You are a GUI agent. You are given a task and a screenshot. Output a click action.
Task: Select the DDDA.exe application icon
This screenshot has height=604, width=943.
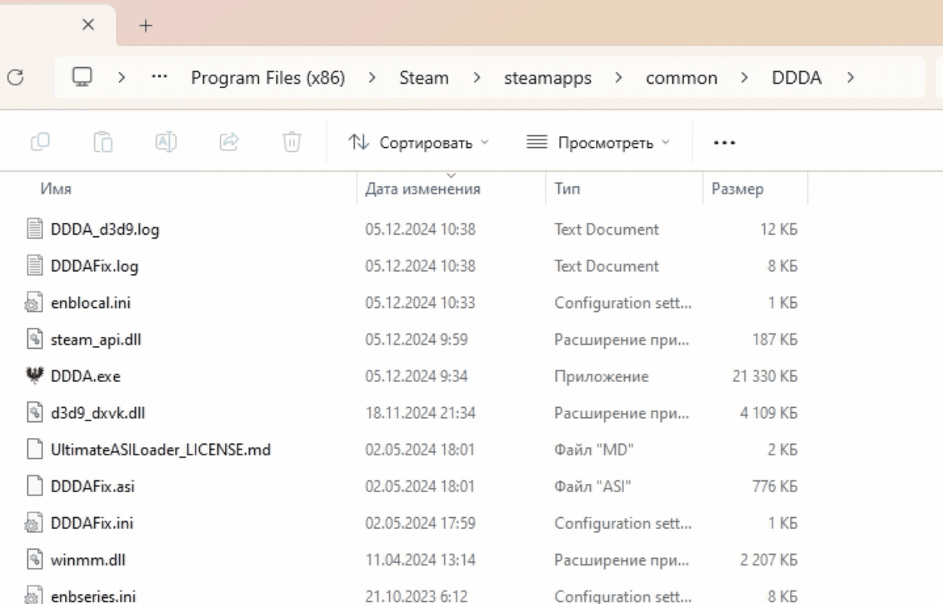pos(34,376)
